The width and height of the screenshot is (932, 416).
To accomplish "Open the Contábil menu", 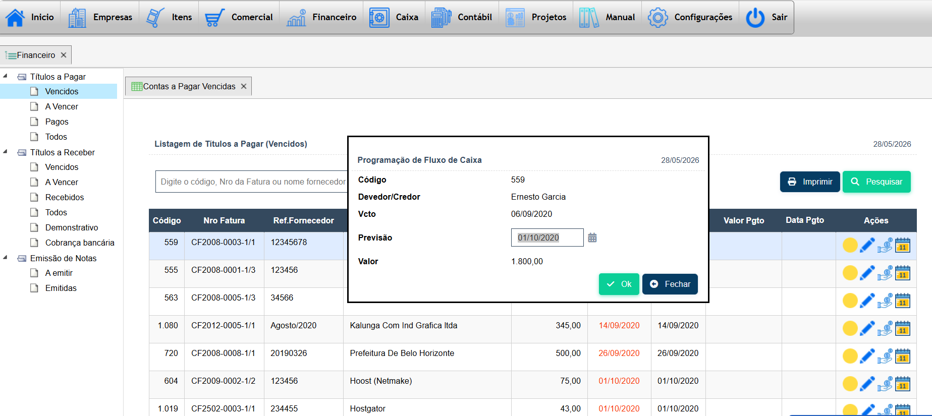I will click(x=462, y=17).
